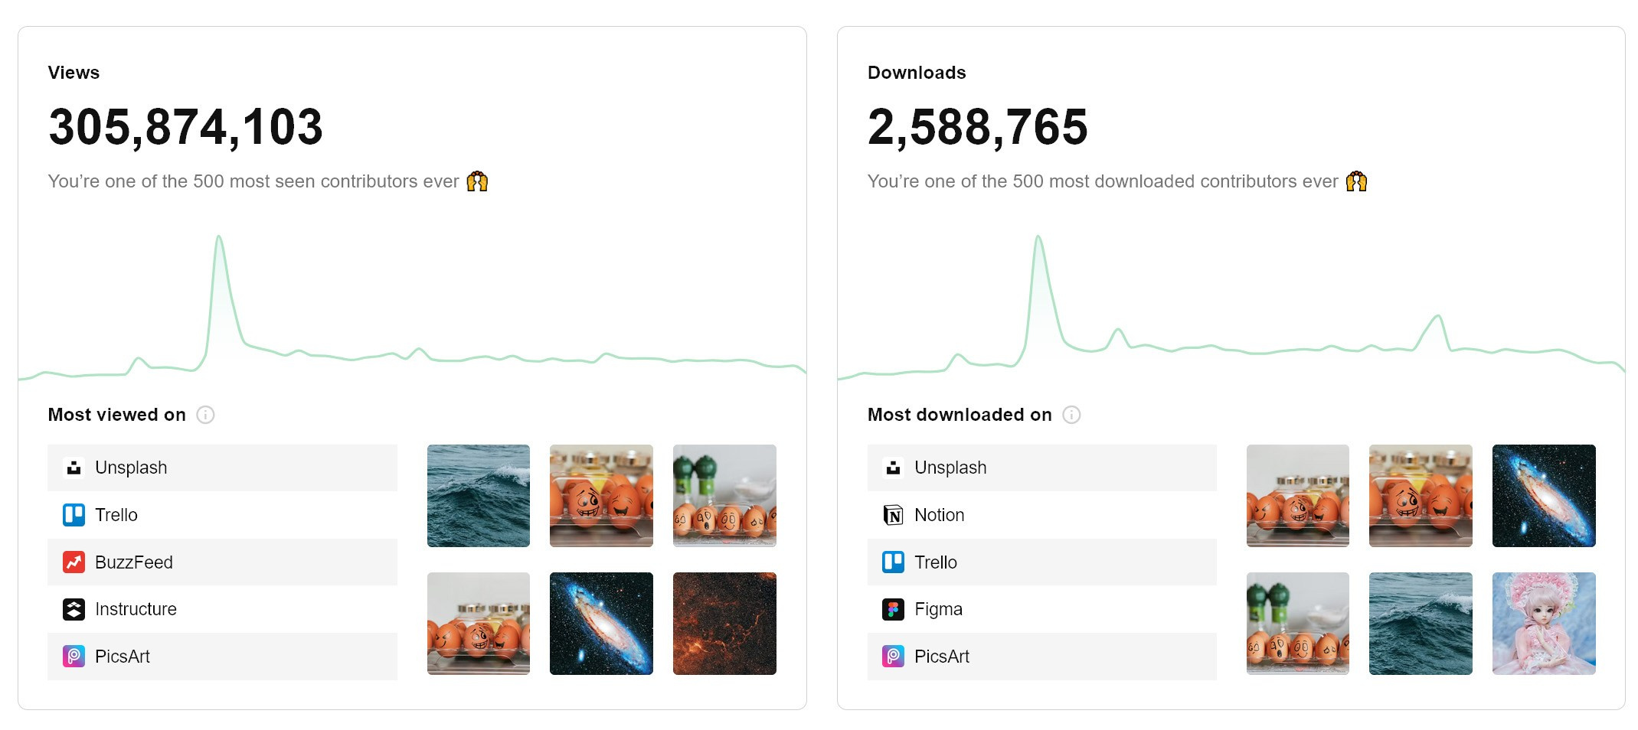Open the info icon next to Most viewed on
This screenshot has height=730, width=1638.
[204, 415]
